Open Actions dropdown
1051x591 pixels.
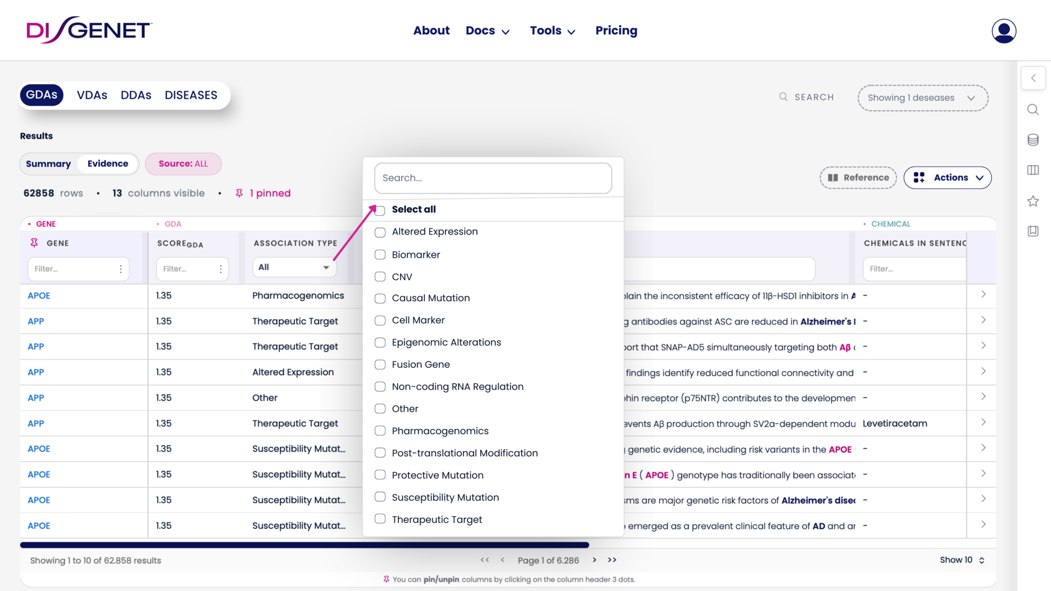(947, 178)
